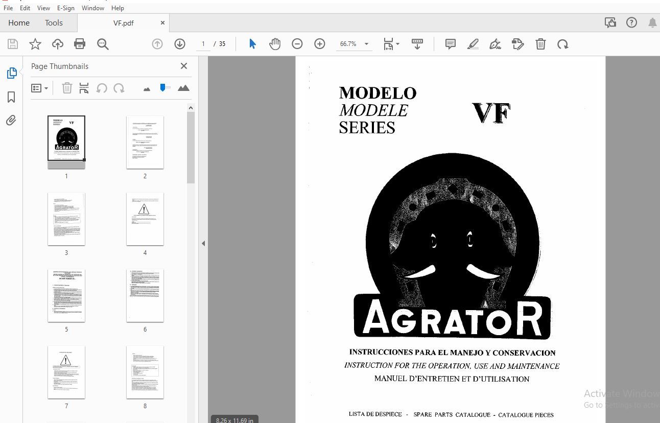Select page 4 thumbnail

click(145, 219)
